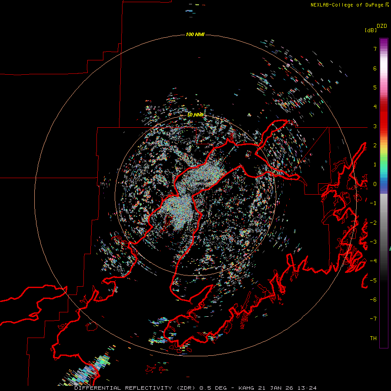Click the -3 dB scale label
This screenshot has width=391, height=391.
pos(373,242)
